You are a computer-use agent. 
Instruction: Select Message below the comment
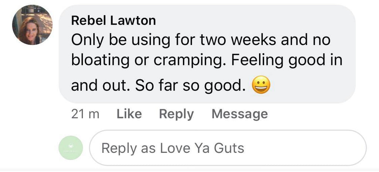[239, 114]
